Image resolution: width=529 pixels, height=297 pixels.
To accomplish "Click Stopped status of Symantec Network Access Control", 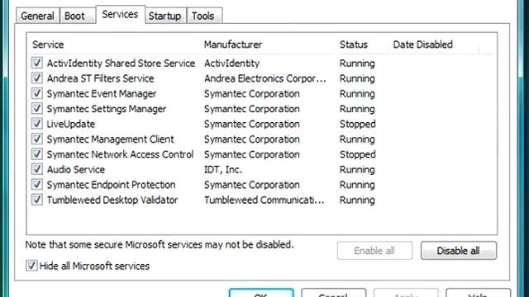I will coord(358,154).
